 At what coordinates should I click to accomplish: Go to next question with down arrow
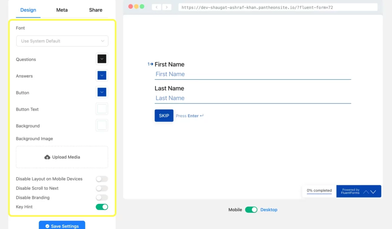click(373, 192)
